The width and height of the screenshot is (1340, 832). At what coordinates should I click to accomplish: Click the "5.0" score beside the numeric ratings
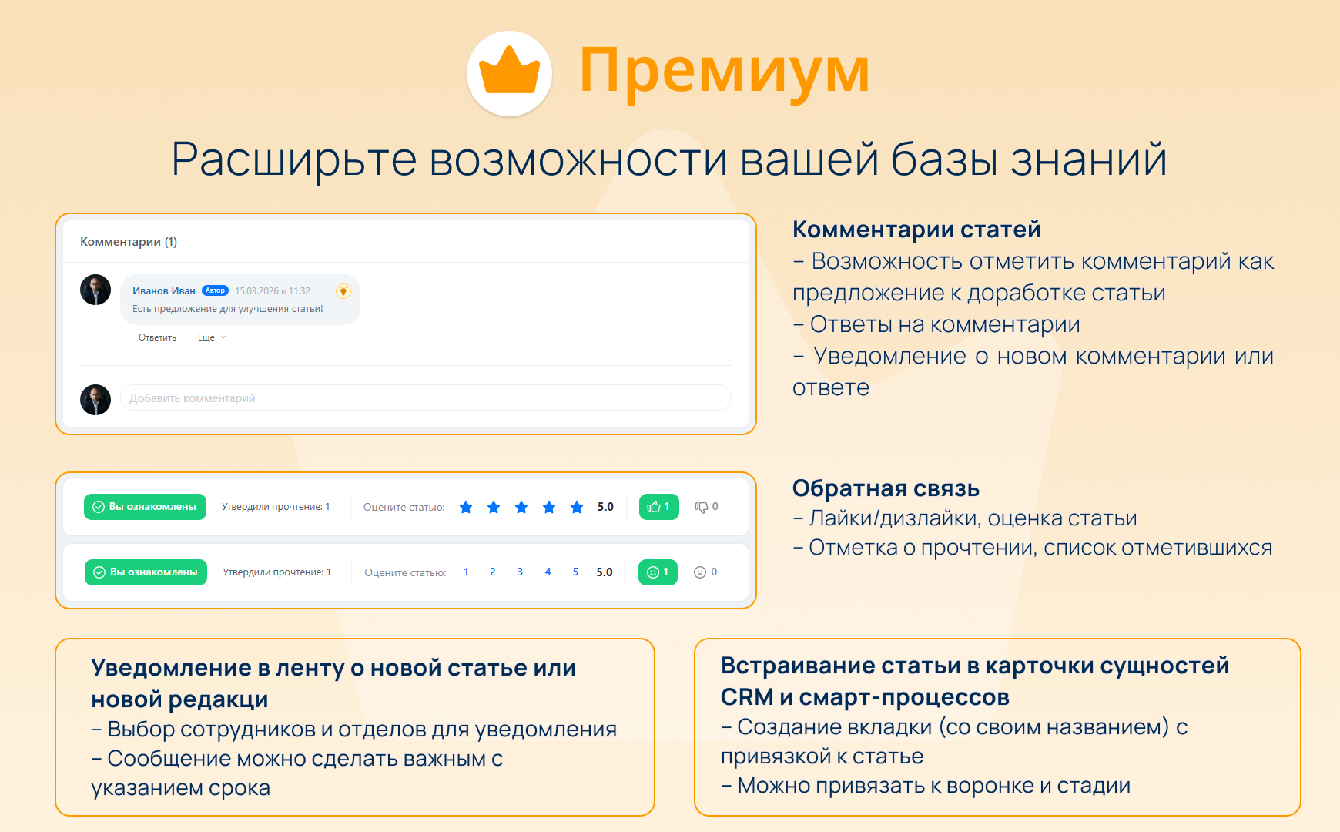click(x=605, y=572)
